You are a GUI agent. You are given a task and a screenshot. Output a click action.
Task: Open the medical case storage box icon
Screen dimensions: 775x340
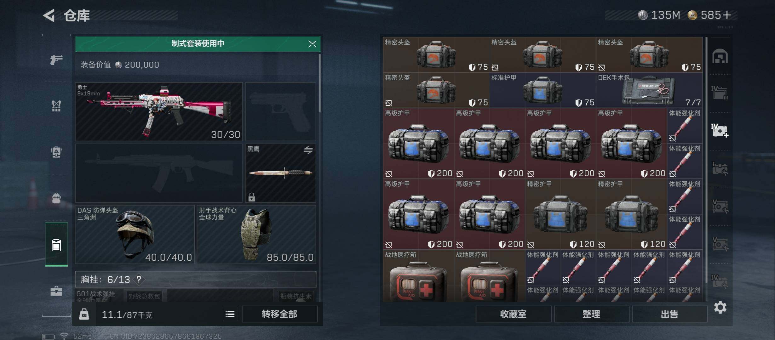(720, 131)
